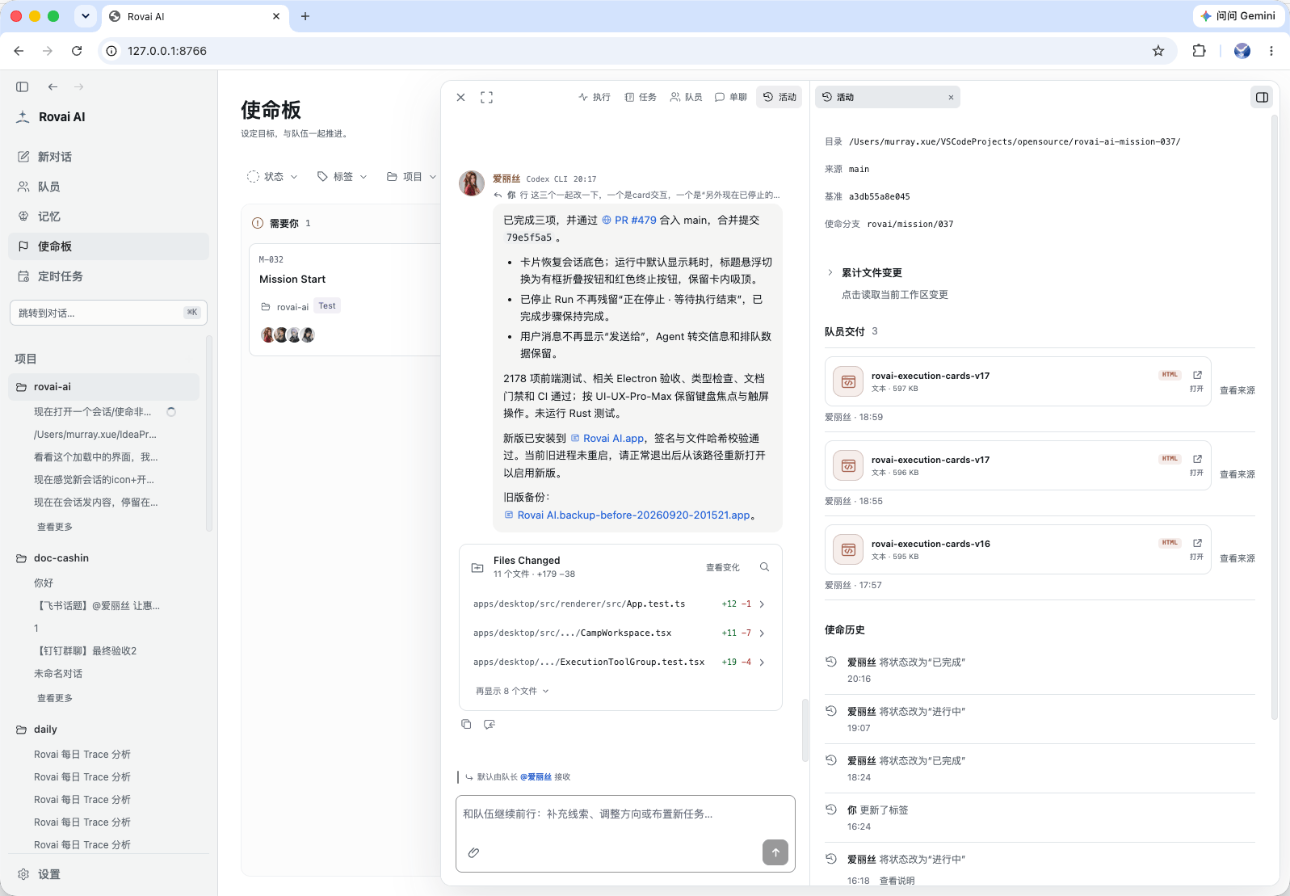The width and height of the screenshot is (1290, 896).
Task: Click 查看更多 under doc-cashin project
Action: pos(55,698)
